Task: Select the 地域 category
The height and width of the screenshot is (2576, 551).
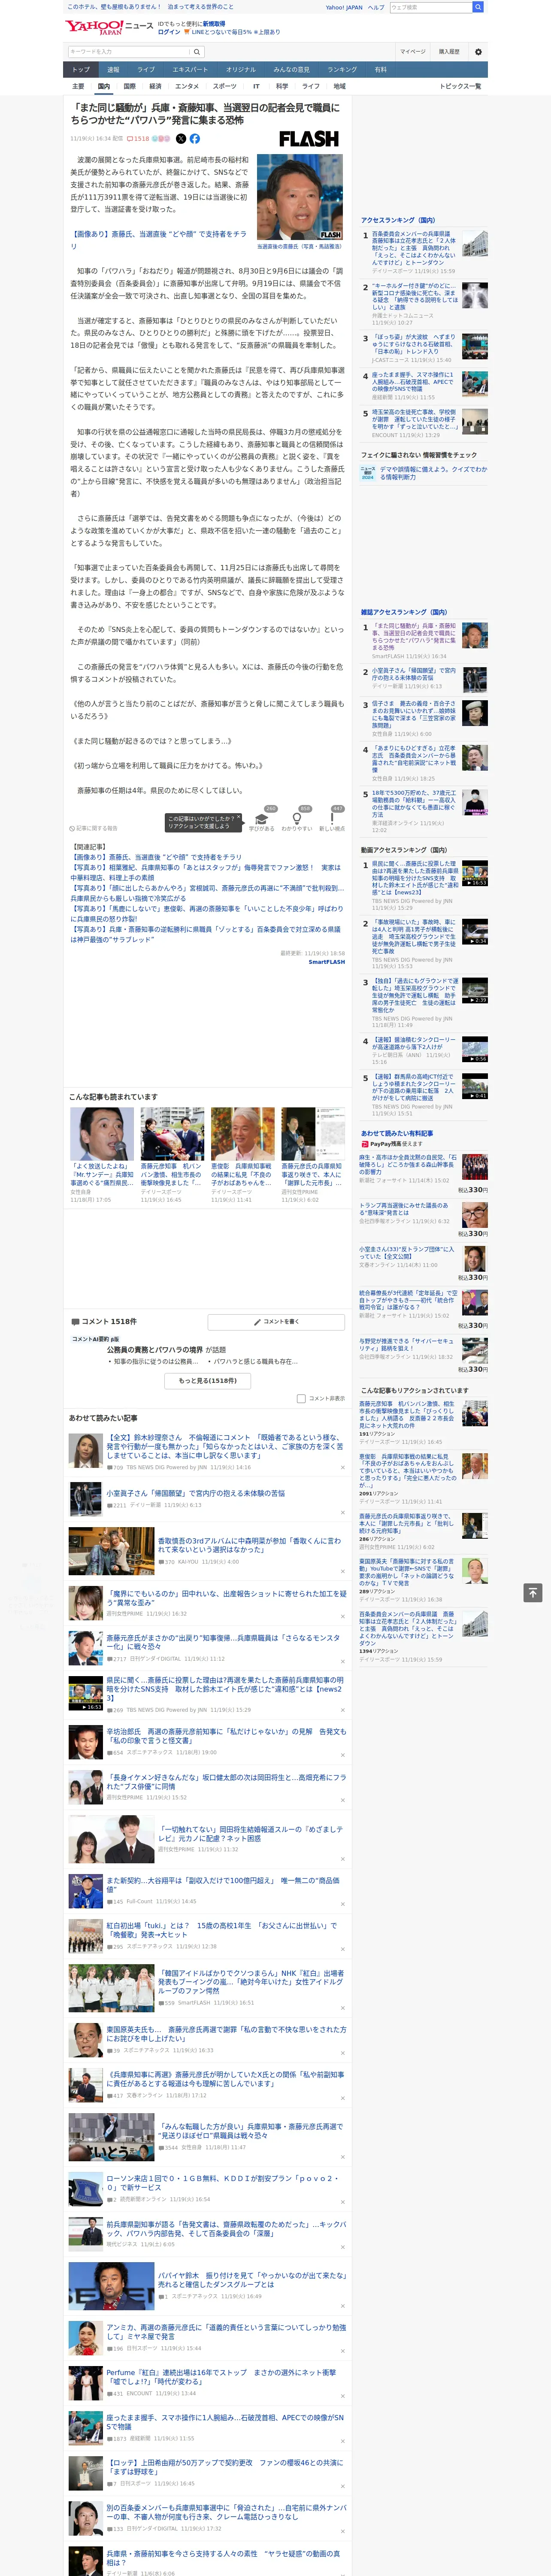Action: click(x=339, y=86)
